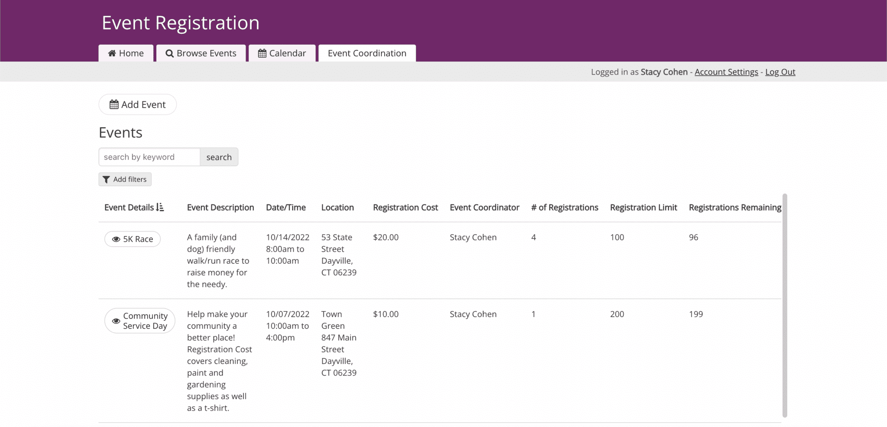Screen dimensions: 887x427
Task: Expand the Date/Time column options
Action: (x=286, y=207)
